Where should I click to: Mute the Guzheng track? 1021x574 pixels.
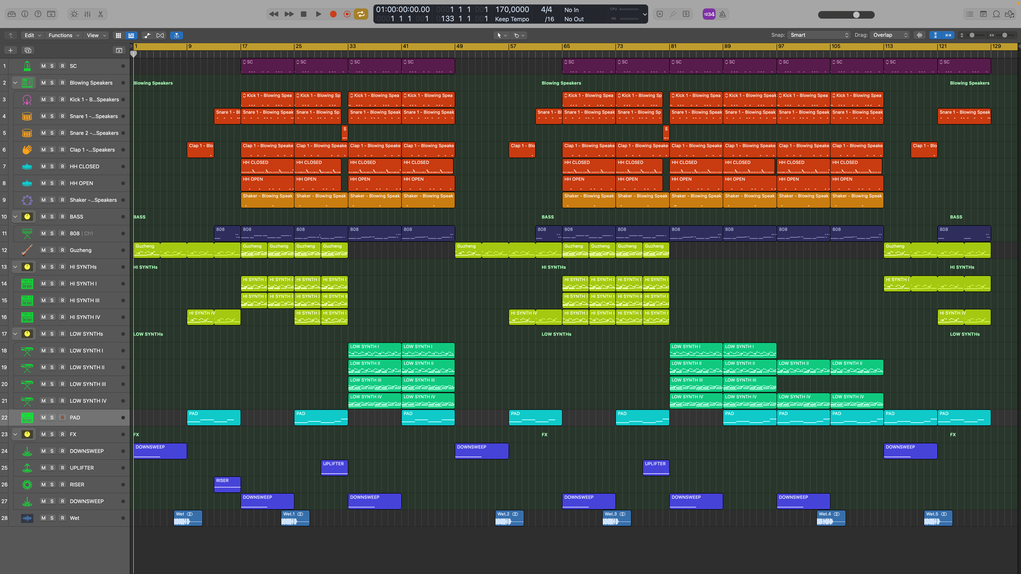click(x=43, y=250)
